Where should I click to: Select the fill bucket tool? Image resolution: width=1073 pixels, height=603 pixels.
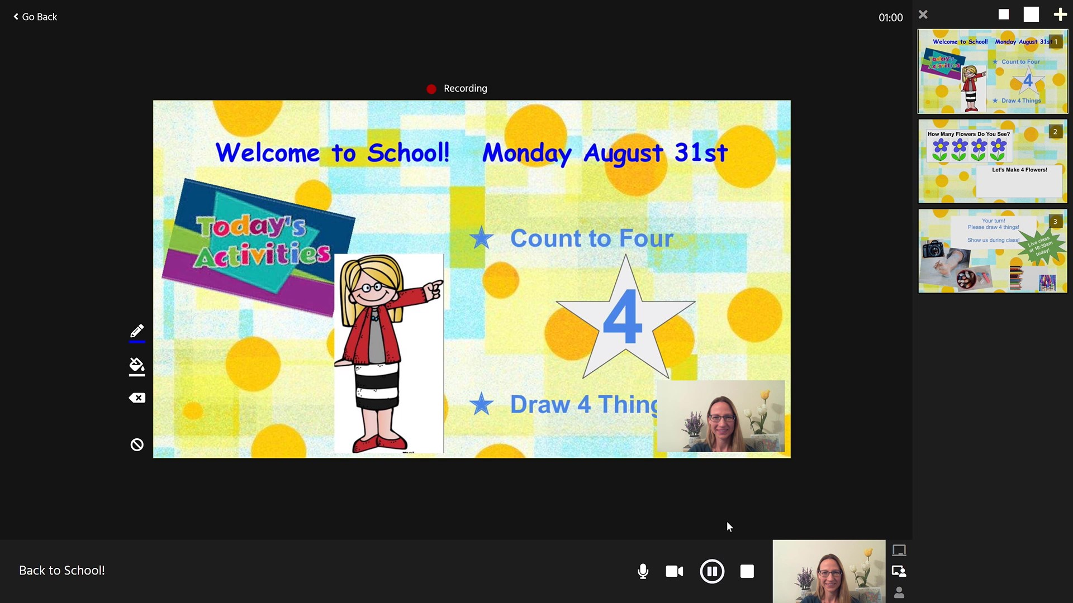click(137, 366)
